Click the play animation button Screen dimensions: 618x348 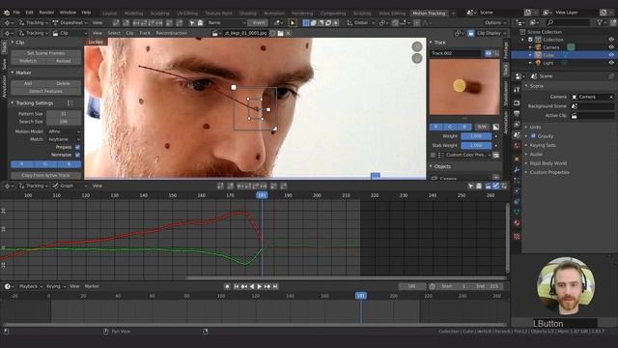click(x=260, y=286)
